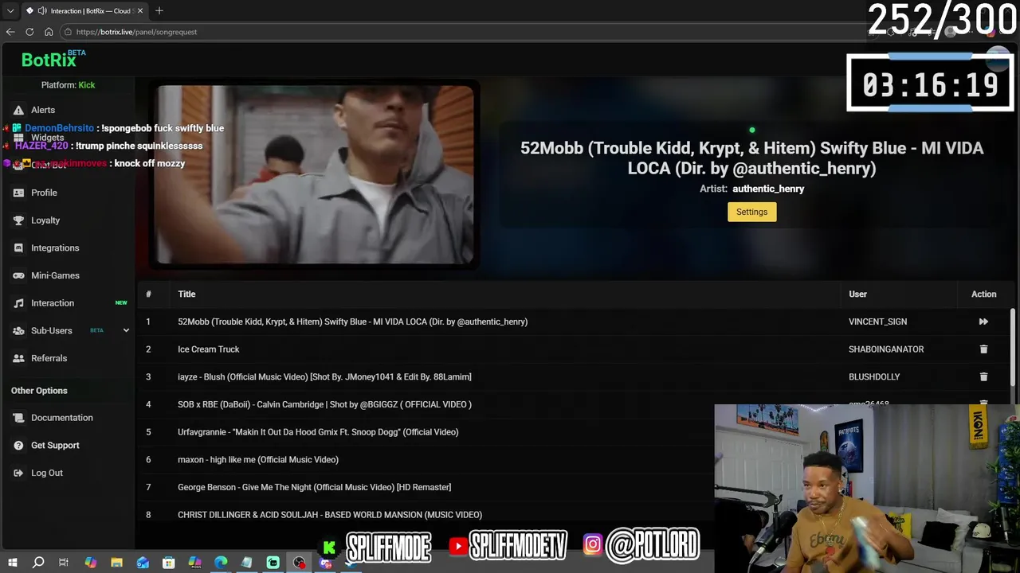The height and width of the screenshot is (573, 1020).
Task: Remove iayze Blush song from queue
Action: click(x=983, y=376)
